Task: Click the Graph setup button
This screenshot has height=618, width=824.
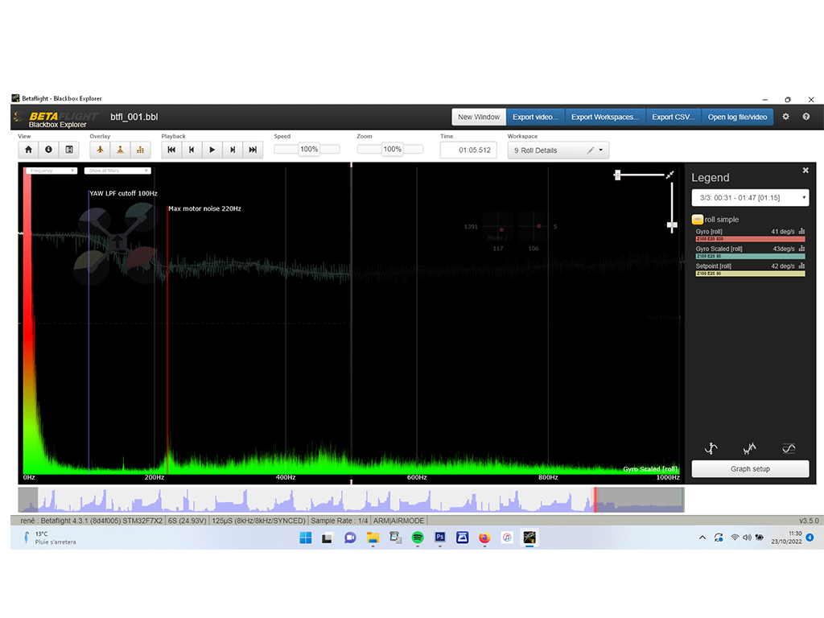Action: 750,469
